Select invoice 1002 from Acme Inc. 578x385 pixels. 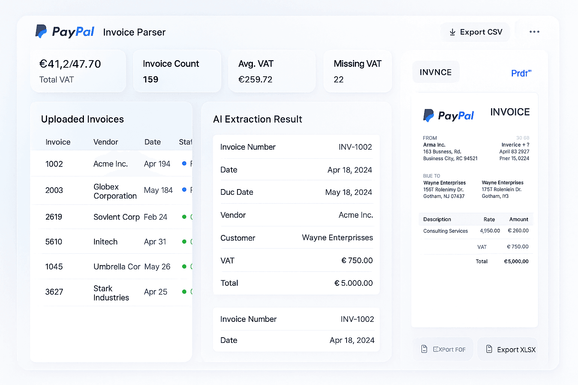click(x=111, y=164)
